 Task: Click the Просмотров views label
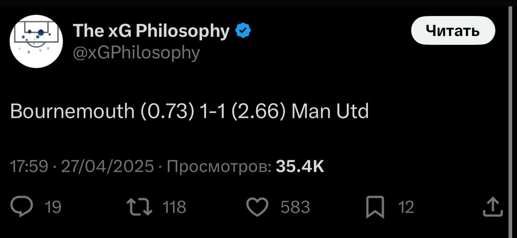coord(219,166)
